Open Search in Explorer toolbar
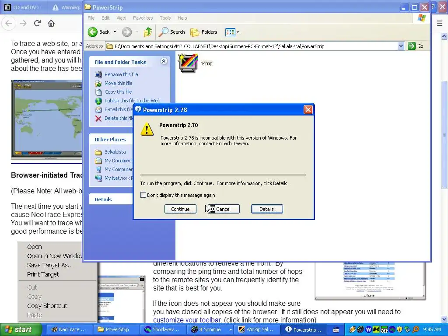448x336 pixels. pos(172,32)
